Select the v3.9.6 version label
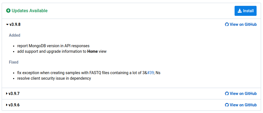Screen dimensions: 263x113 14,105
